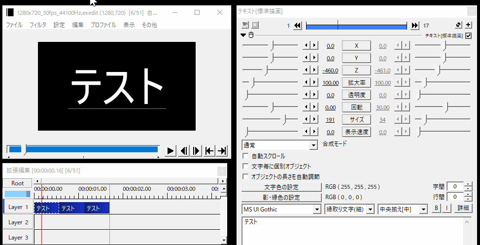Decrease 行間 spacing with down arrow
The height and width of the screenshot is (245, 480).
coord(468,199)
